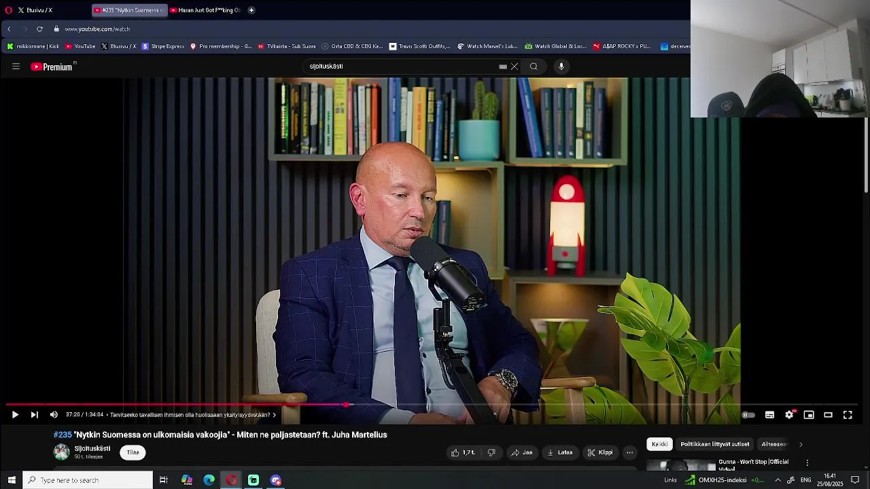
Task: Select Politiikkaan liittyvät uutiset chip
Action: [x=715, y=444]
